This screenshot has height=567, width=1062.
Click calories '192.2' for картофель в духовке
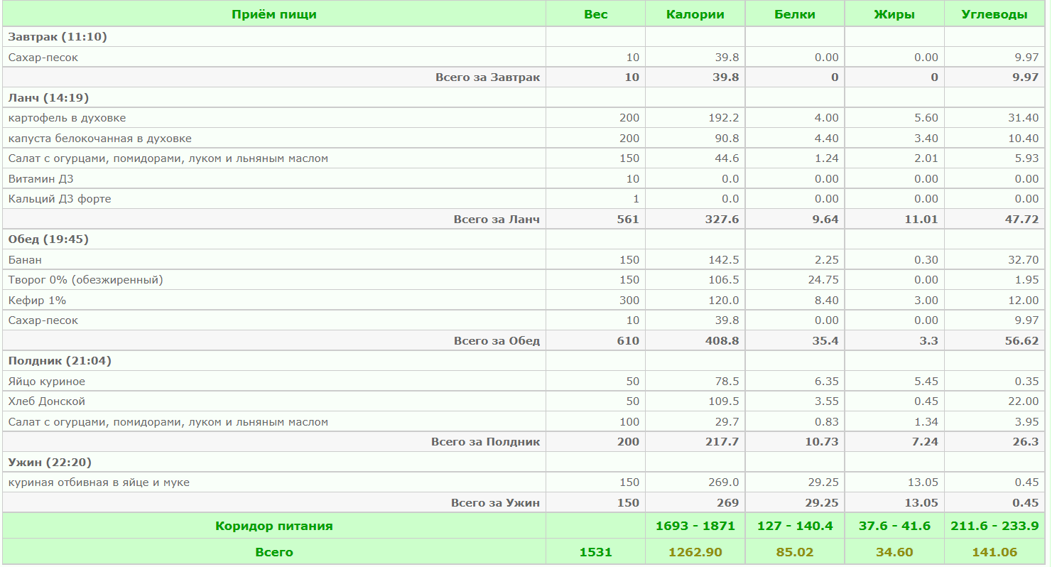(723, 118)
